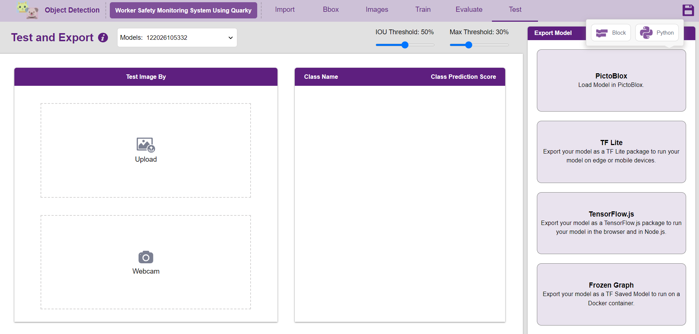Open the Evaluate tab

(x=469, y=10)
